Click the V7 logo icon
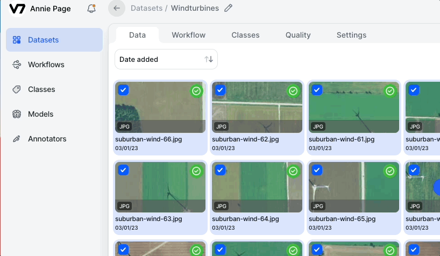Screen dimensions: 440x256 [17, 9]
